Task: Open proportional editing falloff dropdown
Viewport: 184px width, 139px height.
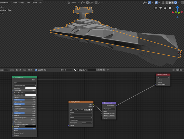Action: coord(100,3)
